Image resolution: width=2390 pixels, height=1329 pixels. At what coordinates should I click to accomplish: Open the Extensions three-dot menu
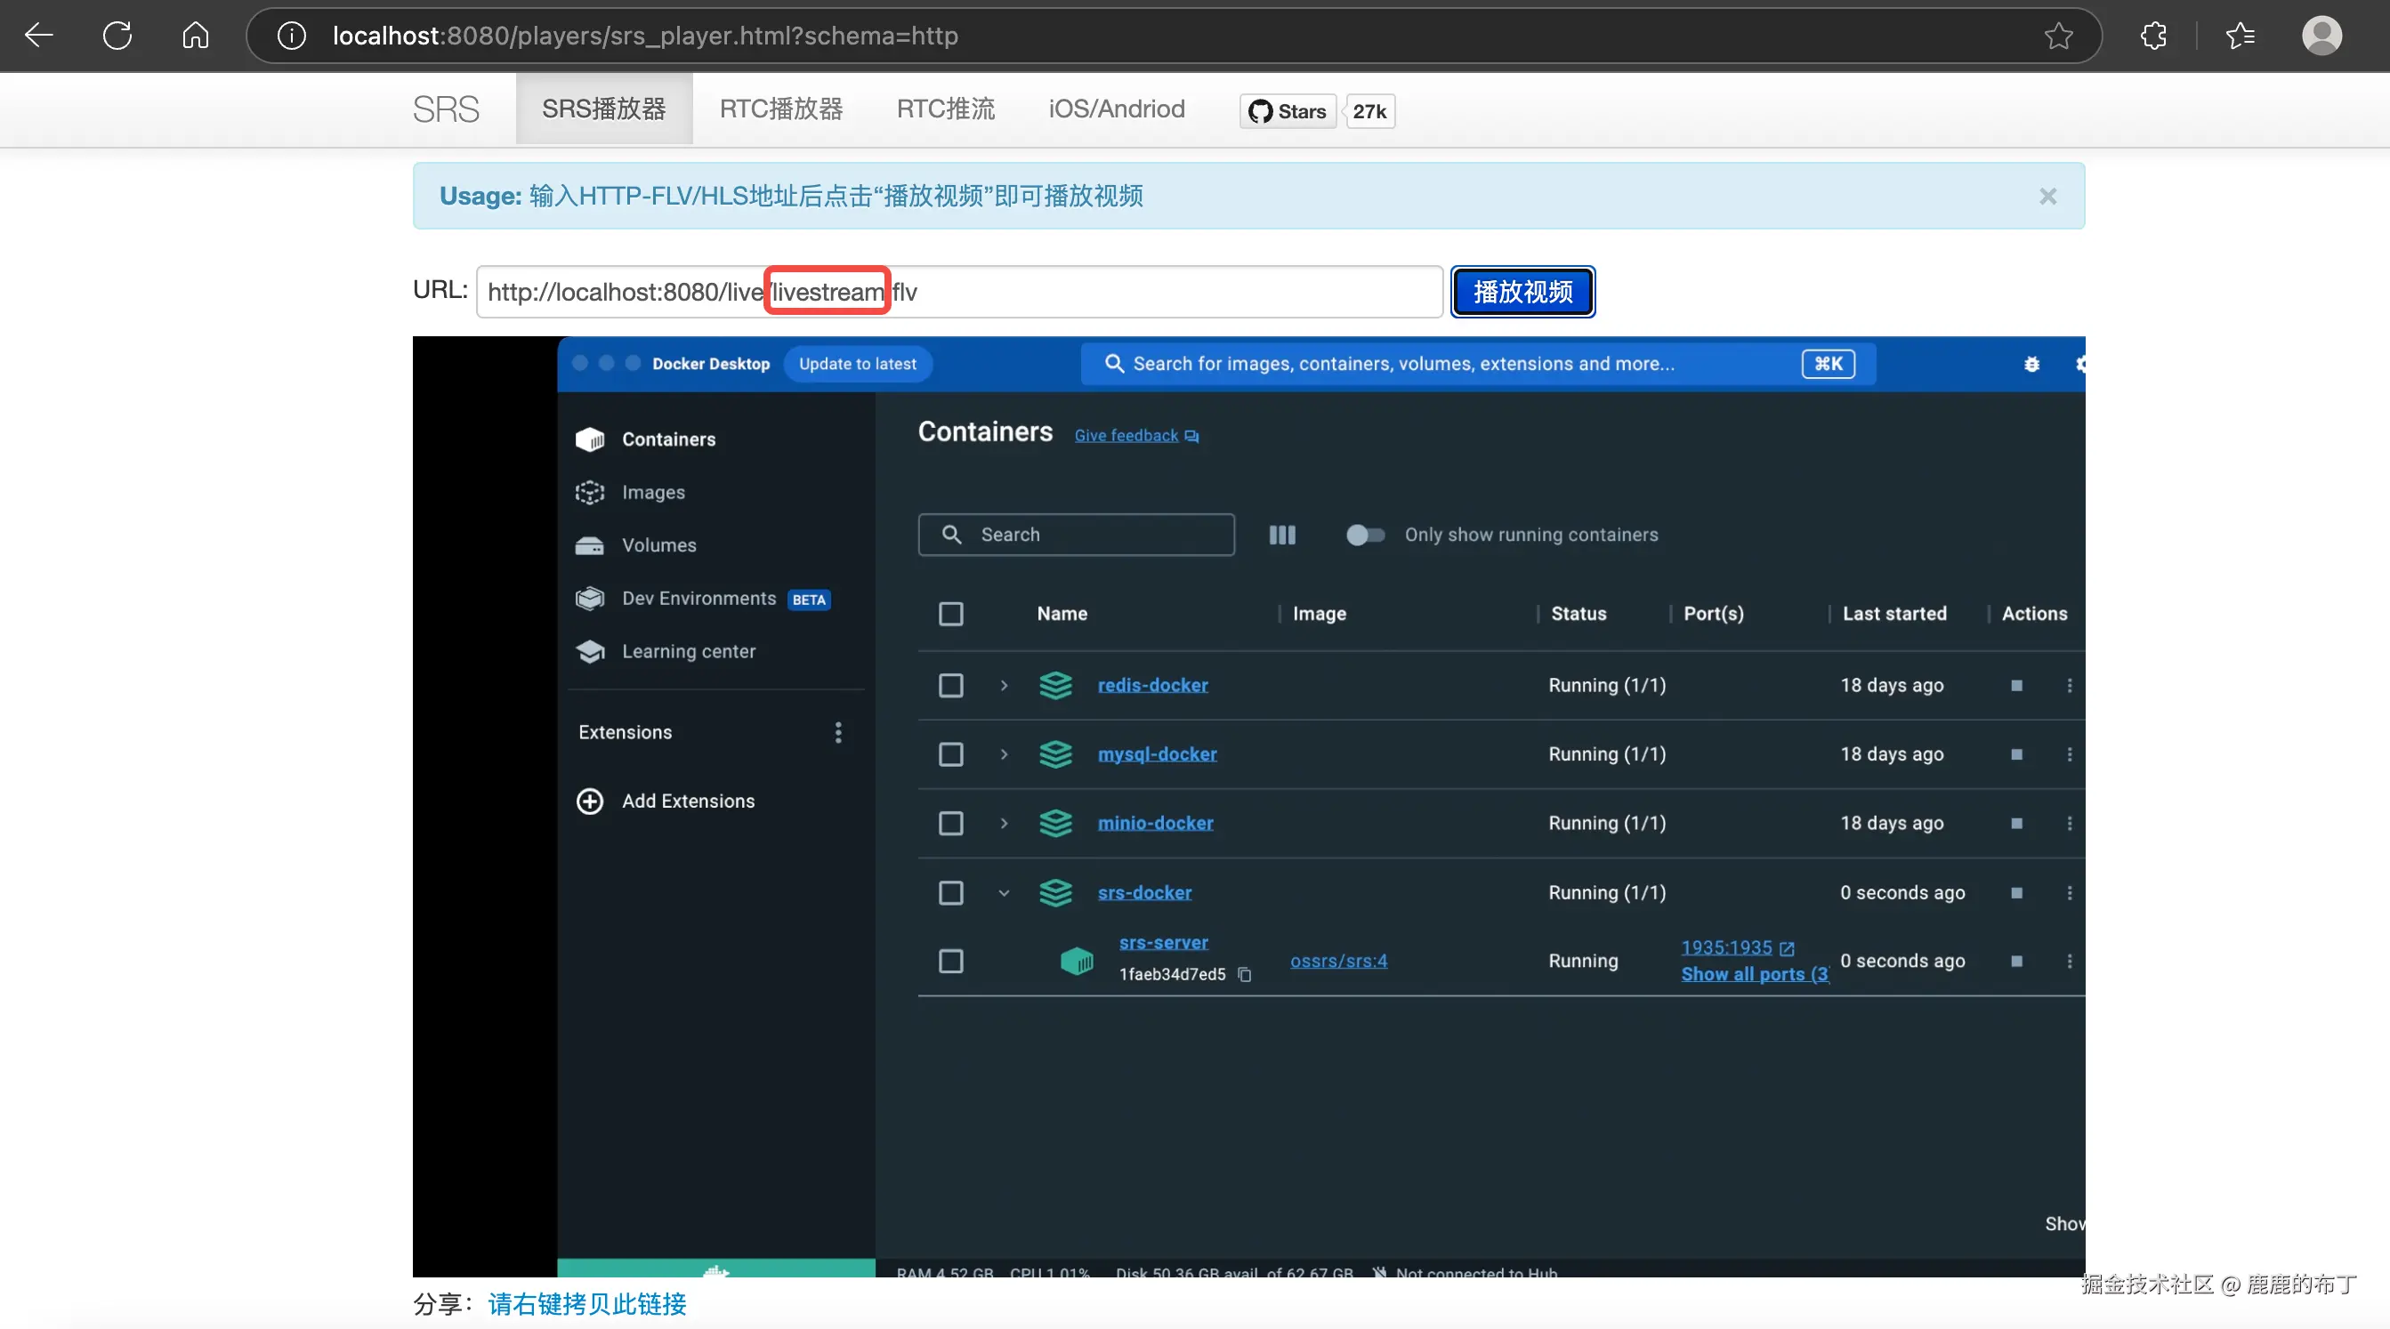[838, 732]
